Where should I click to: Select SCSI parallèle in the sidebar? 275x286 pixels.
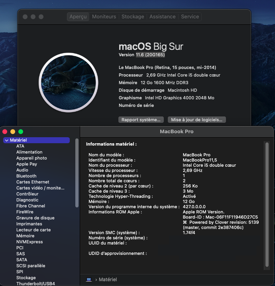coord(31,266)
